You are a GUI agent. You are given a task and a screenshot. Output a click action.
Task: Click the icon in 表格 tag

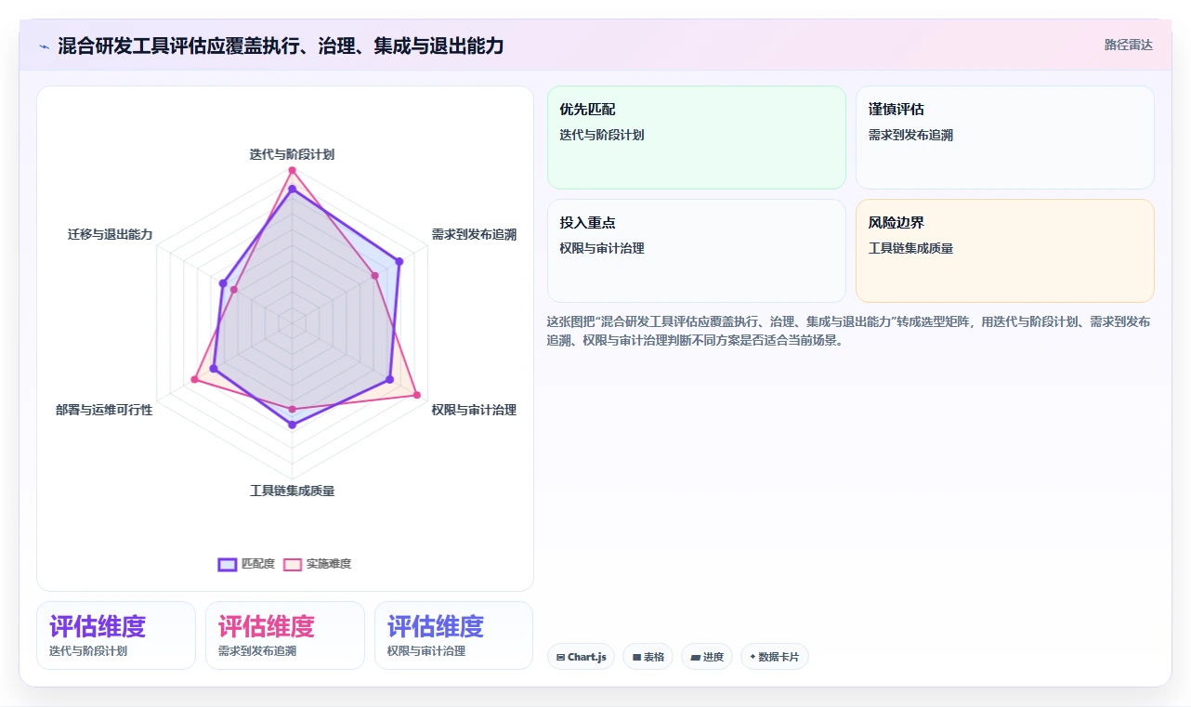point(636,657)
